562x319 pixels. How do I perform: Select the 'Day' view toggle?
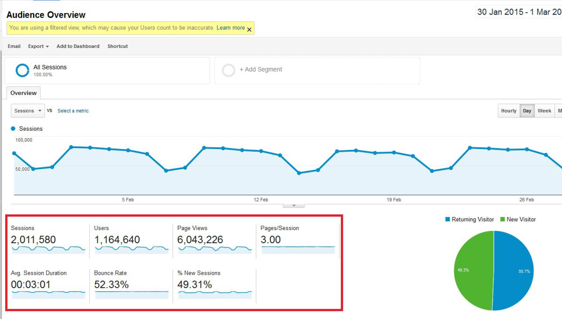[527, 111]
